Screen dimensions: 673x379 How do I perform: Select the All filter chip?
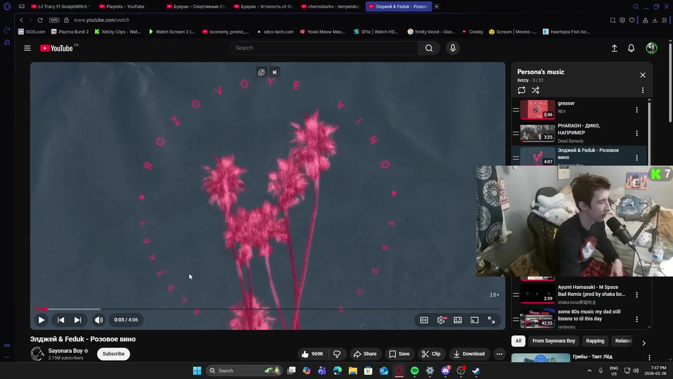518,341
